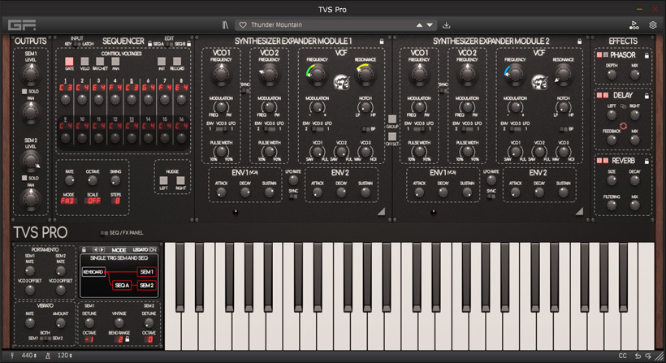666x363 pixels.
Task: Expand Module 1 corner triangle icon
Action: 382,211
